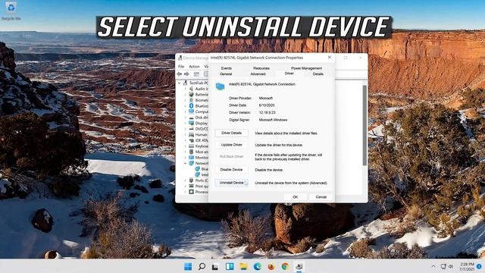Click the Device Manager vertical scrollbar
This screenshot has width=485, height=273.
tap(365, 125)
